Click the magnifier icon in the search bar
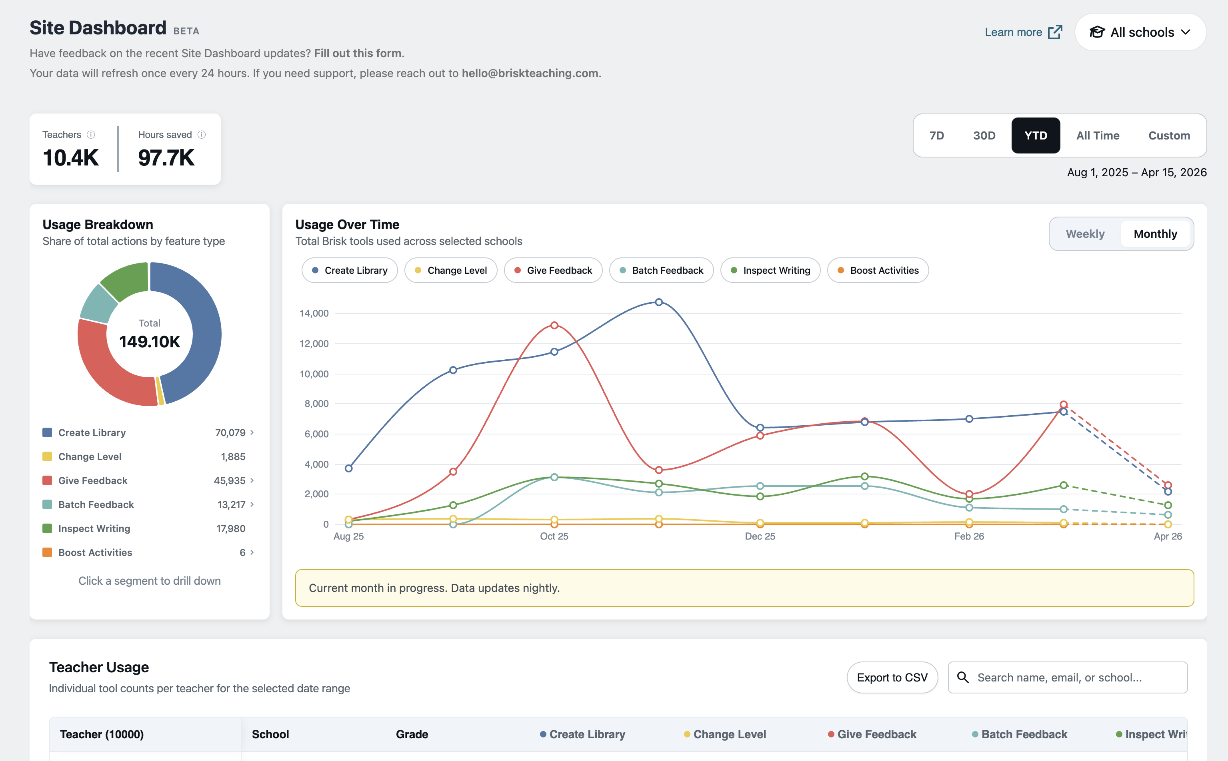This screenshot has width=1228, height=761. [x=963, y=677]
